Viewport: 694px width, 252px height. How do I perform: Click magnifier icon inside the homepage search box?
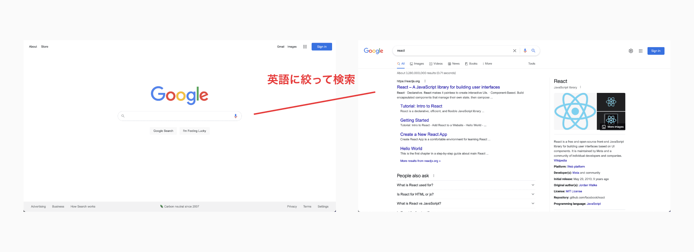pyautogui.click(x=123, y=116)
